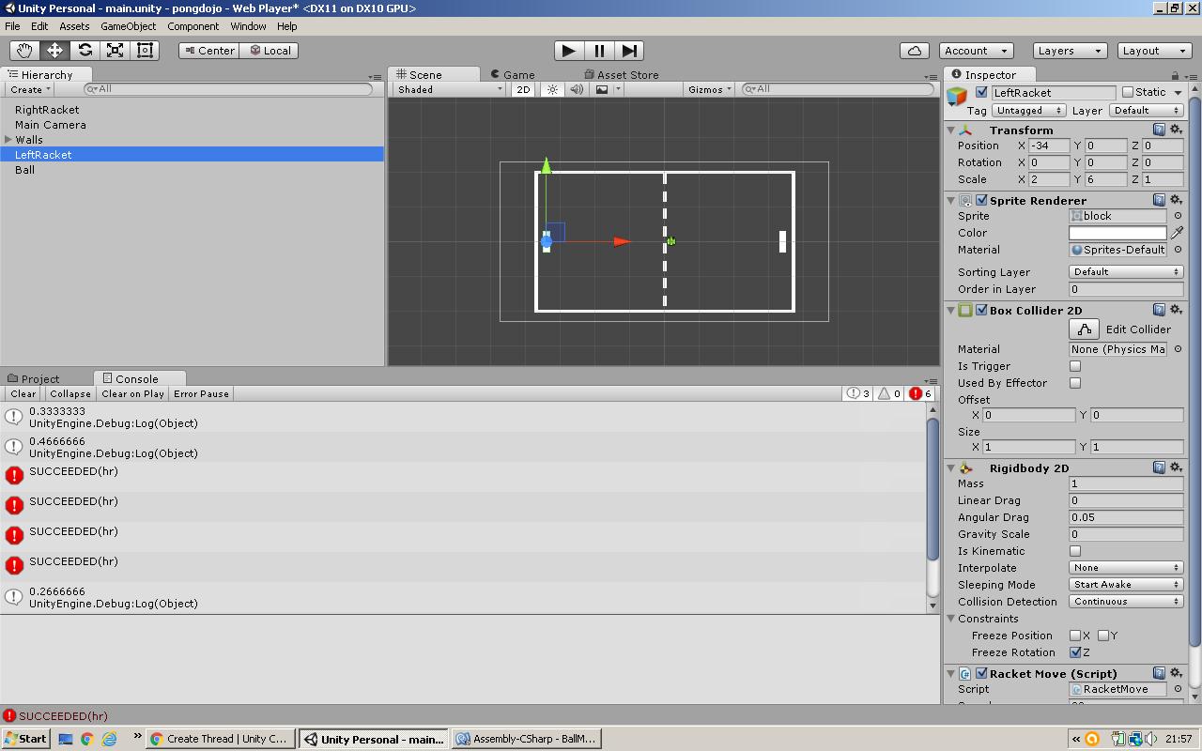Screen dimensions: 1202x751
Task: Select Ball in the Hierarchy
Action: (x=24, y=169)
